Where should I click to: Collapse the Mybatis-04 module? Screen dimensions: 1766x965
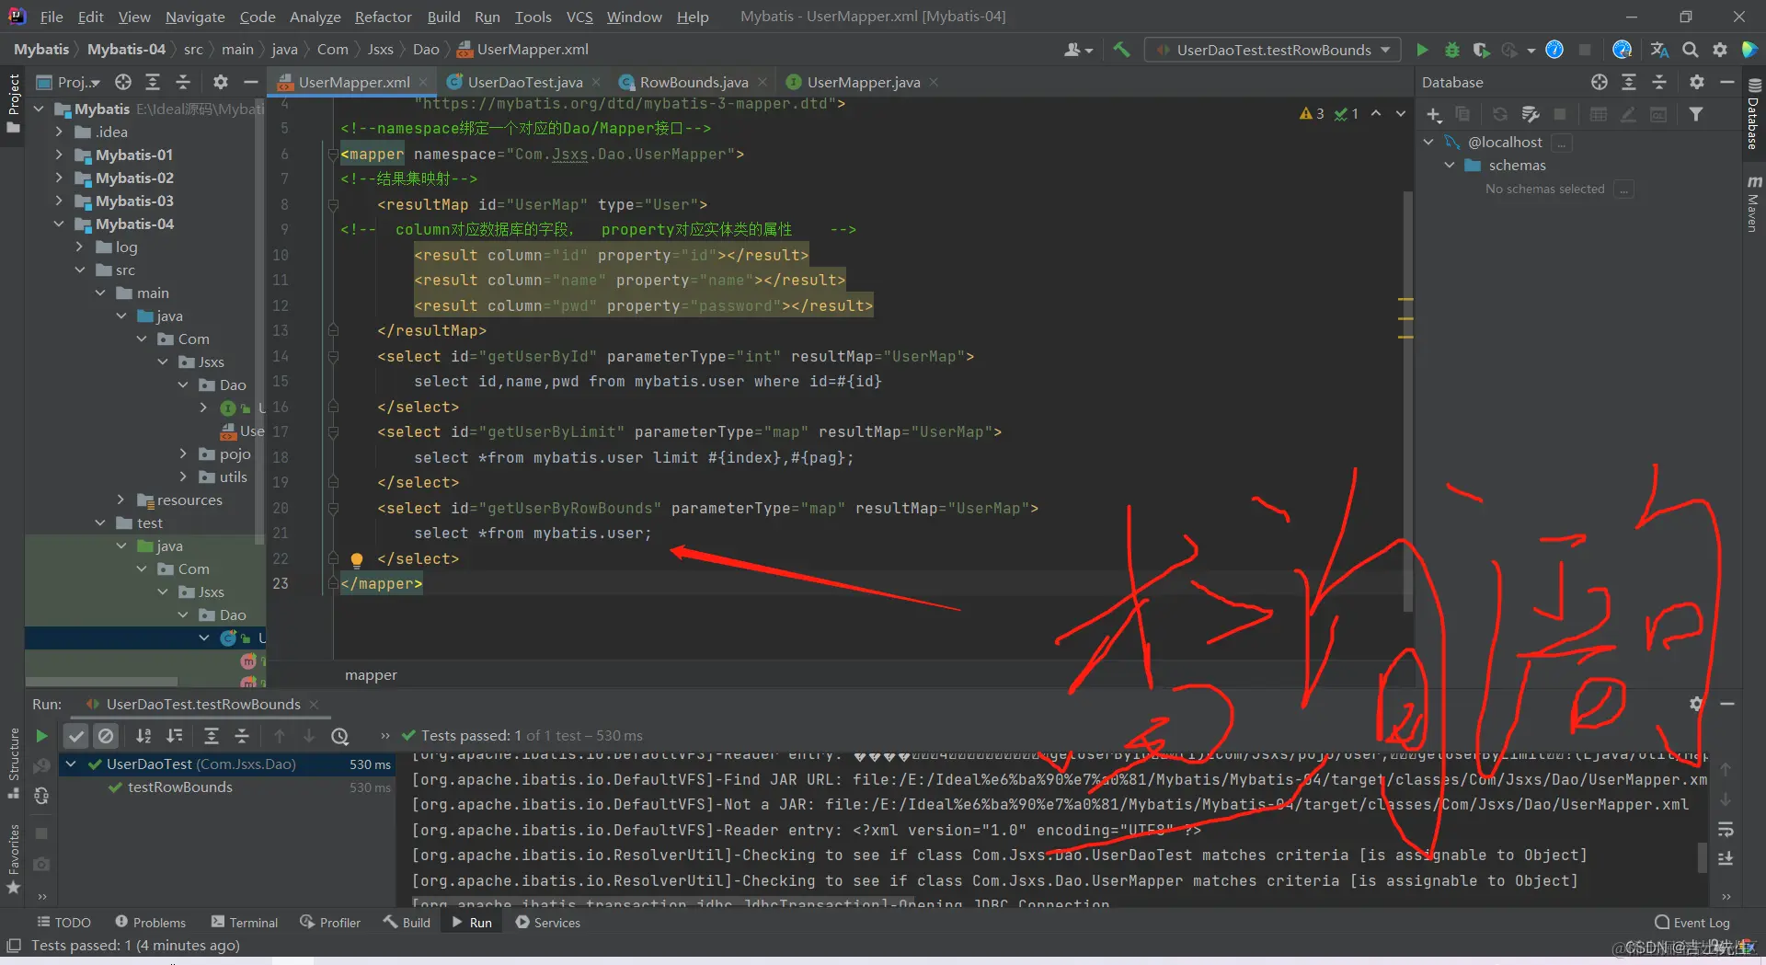pyautogui.click(x=59, y=224)
